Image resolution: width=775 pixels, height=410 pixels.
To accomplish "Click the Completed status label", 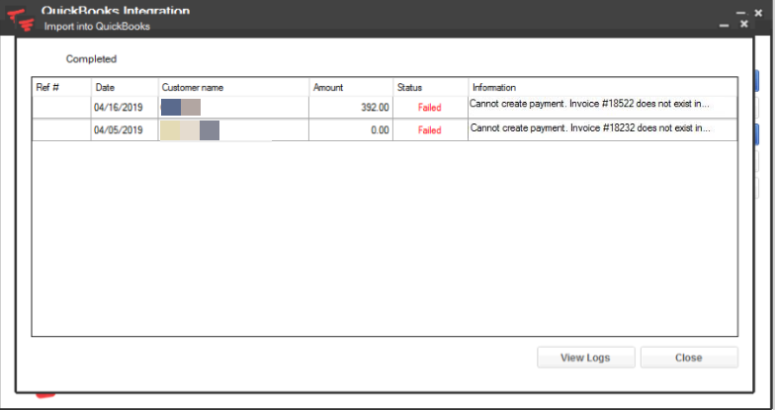I will pos(91,59).
